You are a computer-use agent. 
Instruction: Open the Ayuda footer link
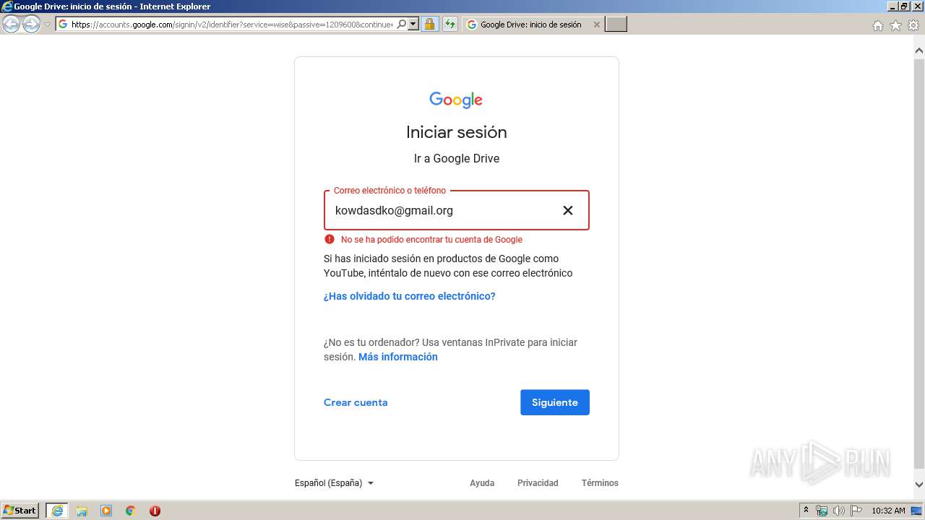tap(482, 483)
